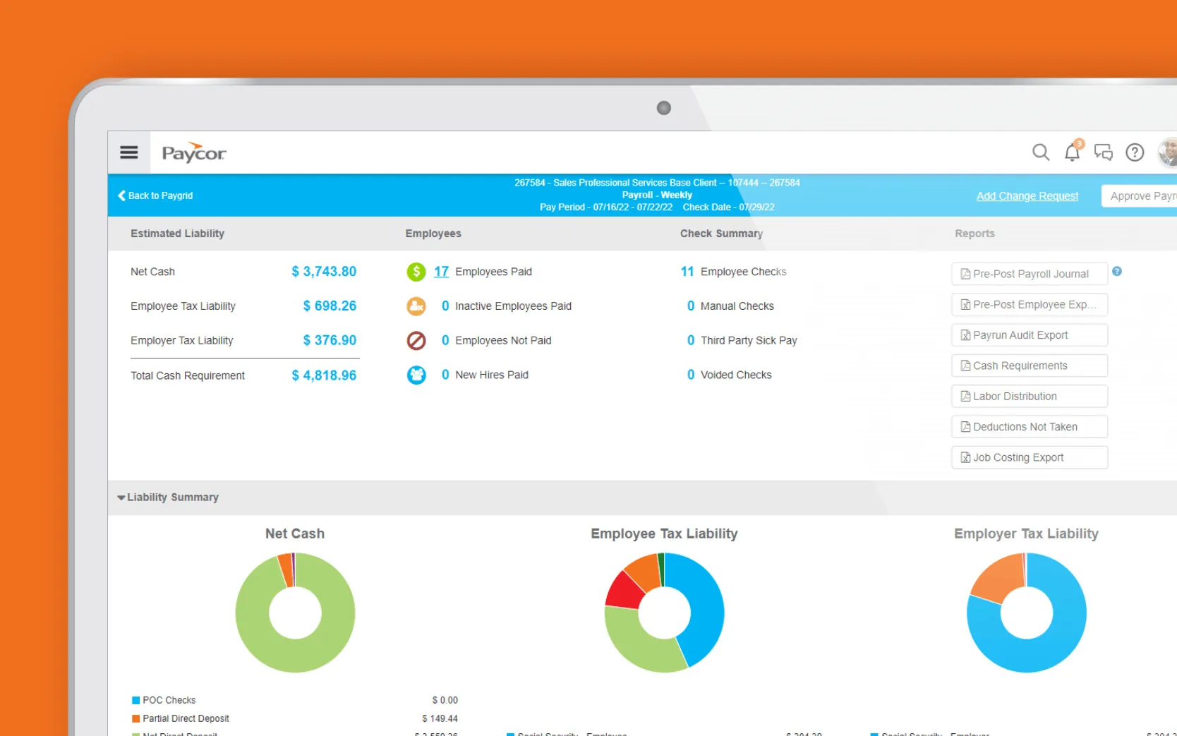The width and height of the screenshot is (1177, 736).
Task: Click the Employer Tax Liability donut chart
Action: pyautogui.click(x=1027, y=613)
